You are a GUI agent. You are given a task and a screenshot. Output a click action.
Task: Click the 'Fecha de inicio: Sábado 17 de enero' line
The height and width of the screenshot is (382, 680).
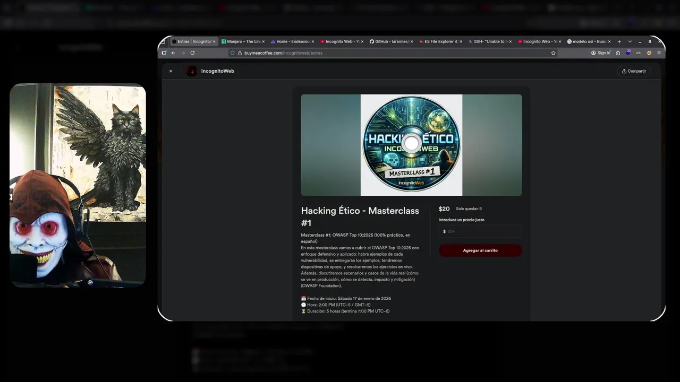(x=346, y=299)
